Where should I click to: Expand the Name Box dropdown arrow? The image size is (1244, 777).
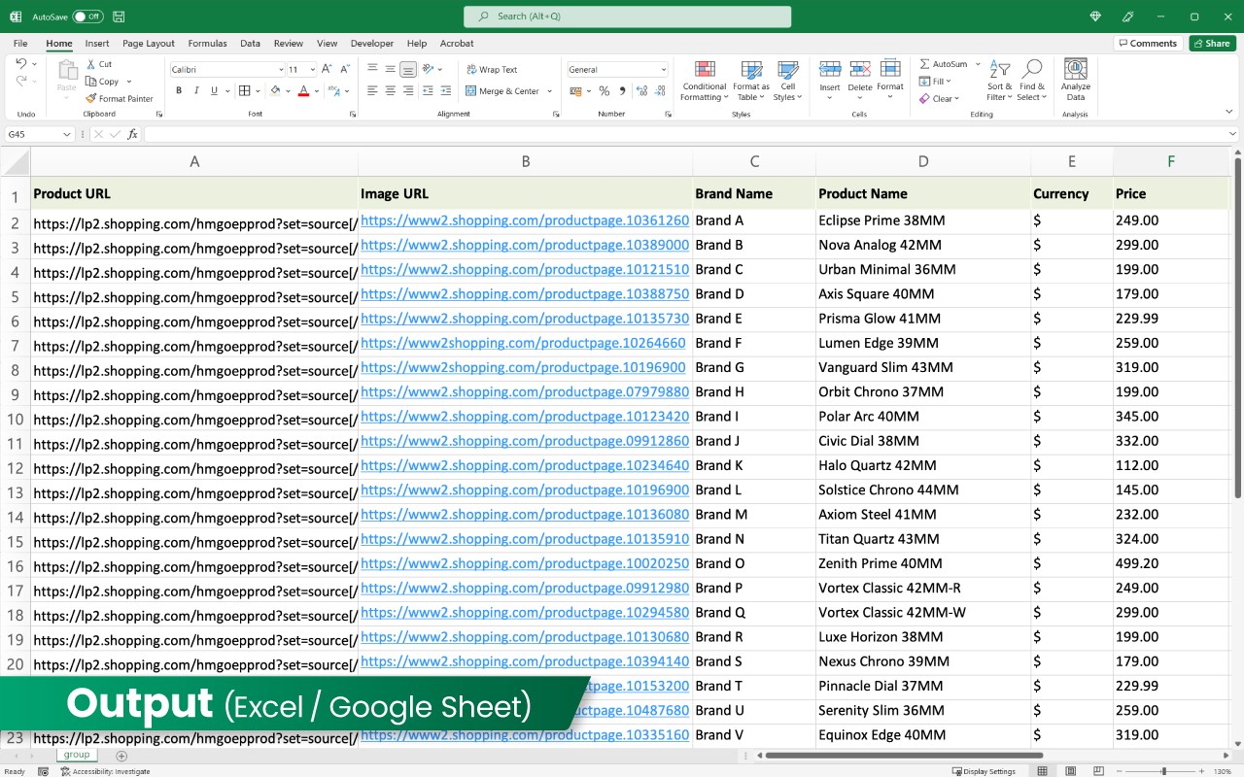coord(67,135)
